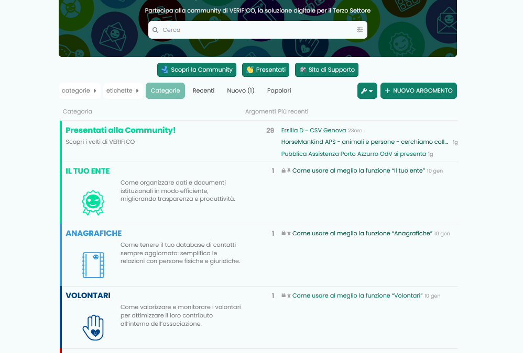Click the Categoria column header
This screenshot has height=353, width=523.
point(78,112)
